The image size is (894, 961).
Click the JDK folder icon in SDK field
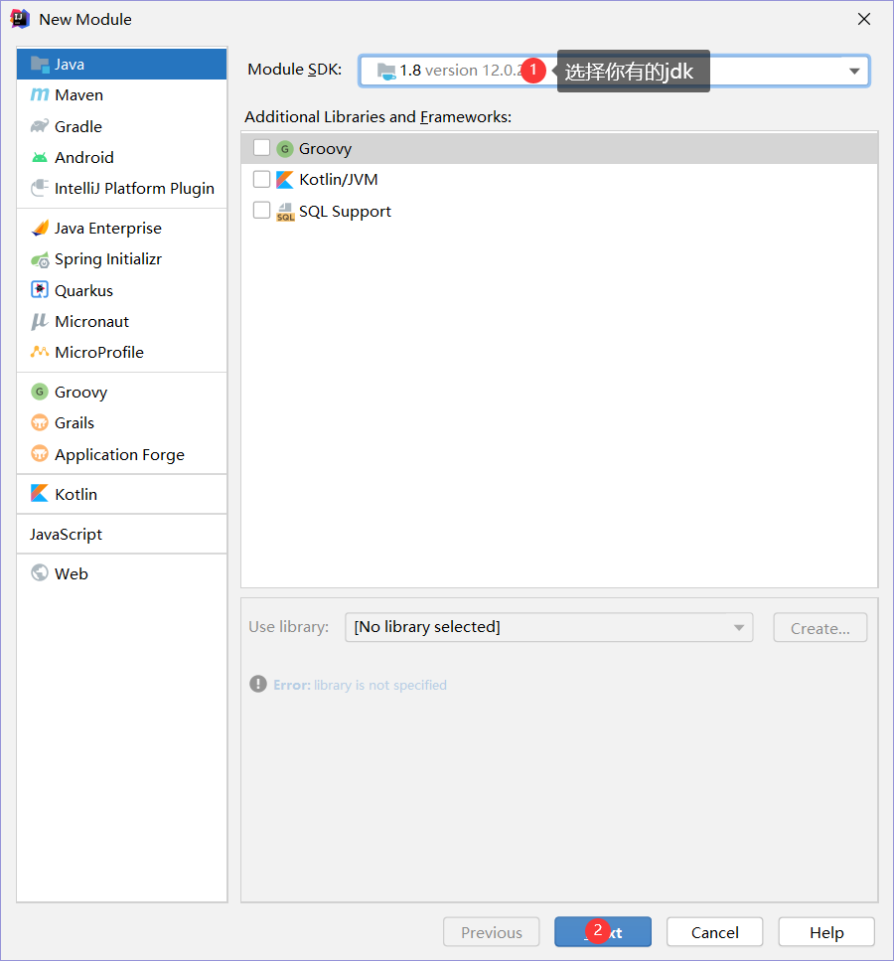tap(386, 72)
